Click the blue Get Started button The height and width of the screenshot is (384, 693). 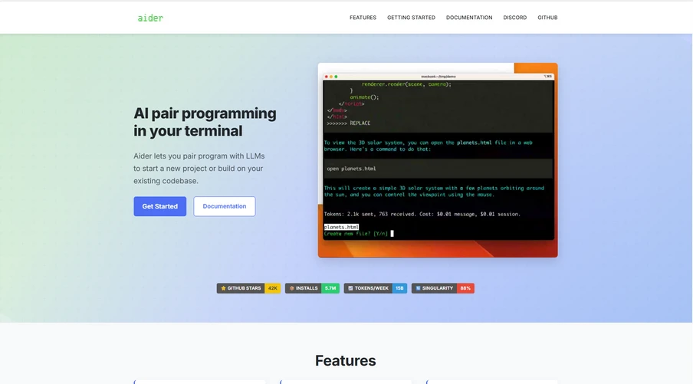click(160, 206)
